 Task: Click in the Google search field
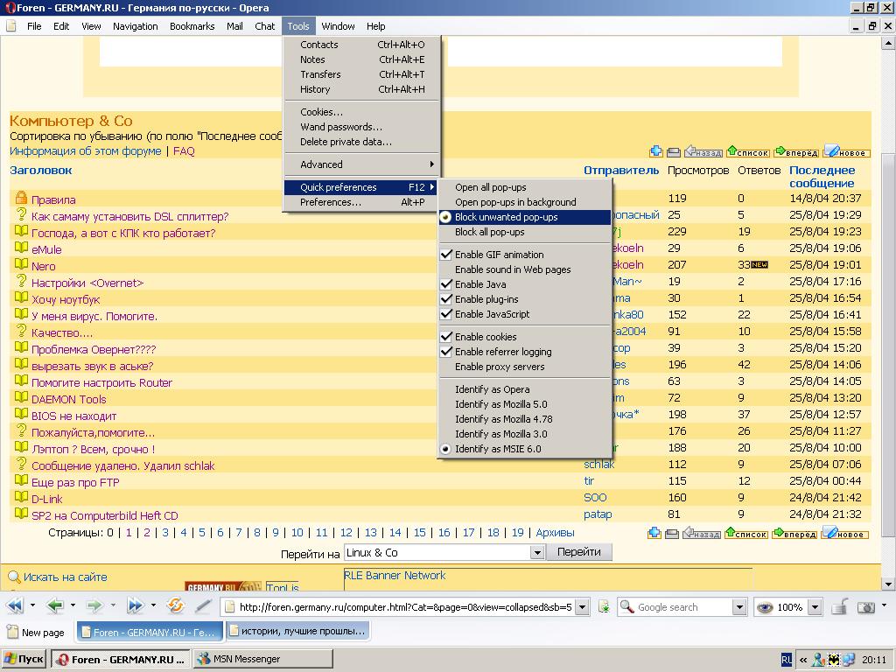point(684,607)
